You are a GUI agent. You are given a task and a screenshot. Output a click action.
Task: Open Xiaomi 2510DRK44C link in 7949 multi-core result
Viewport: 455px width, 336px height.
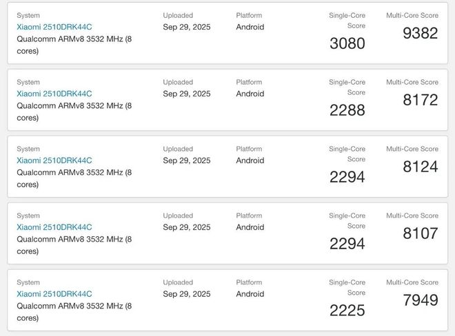54,294
